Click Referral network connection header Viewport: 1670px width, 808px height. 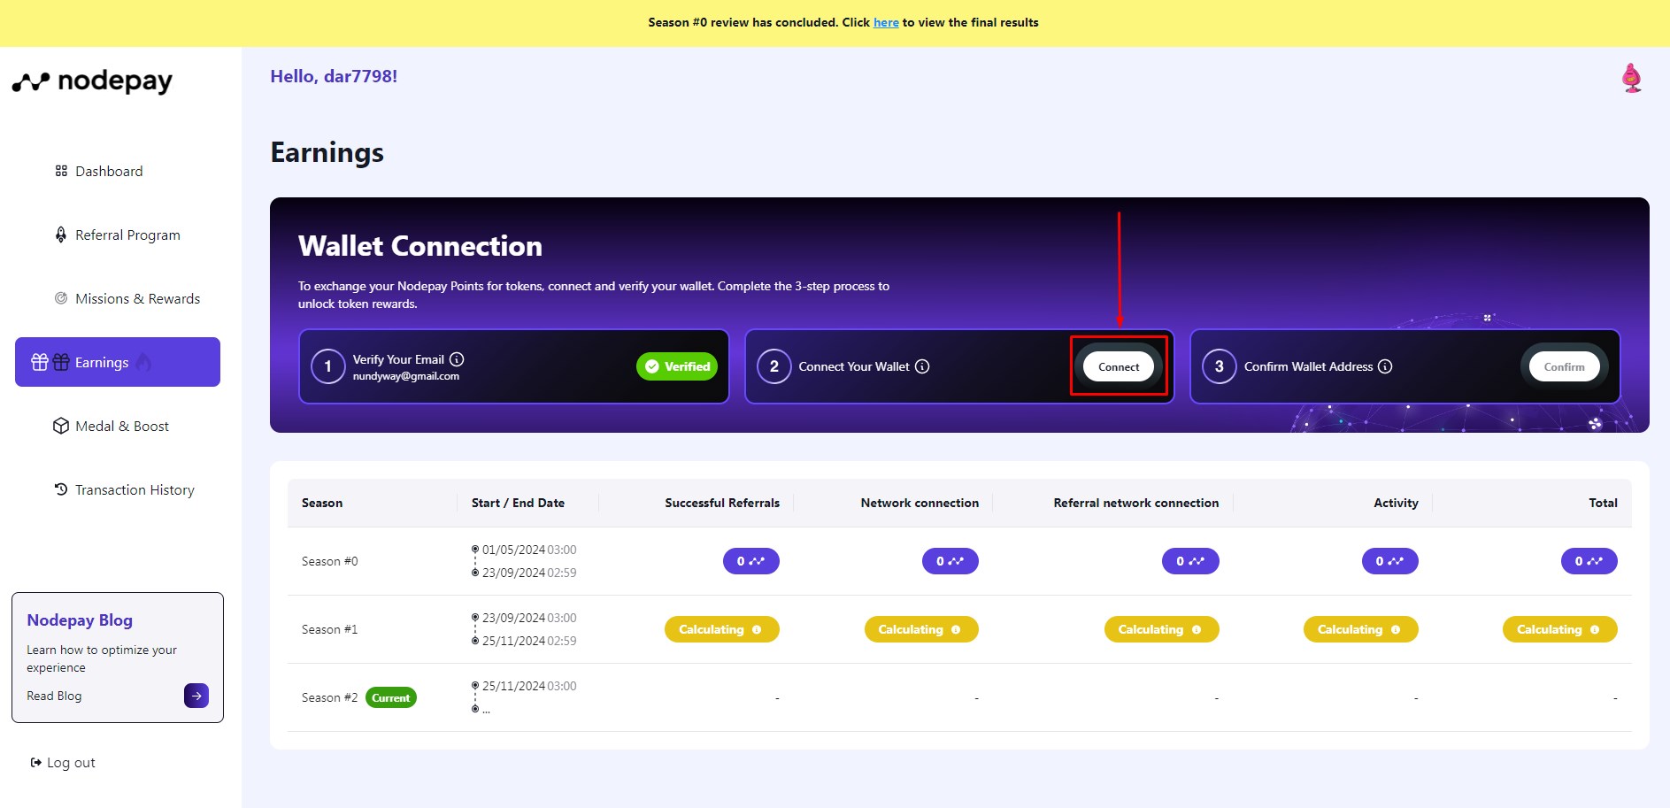coord(1136,503)
